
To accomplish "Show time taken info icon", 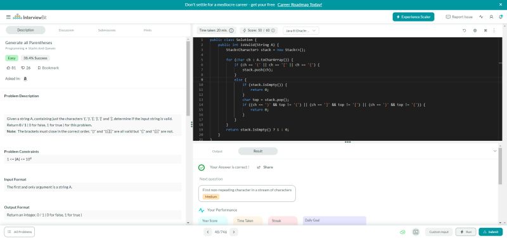I will (231, 30).
